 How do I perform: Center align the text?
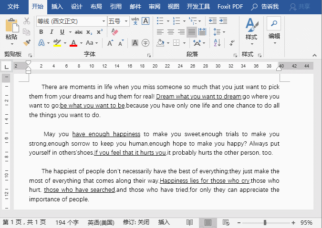click(171, 32)
